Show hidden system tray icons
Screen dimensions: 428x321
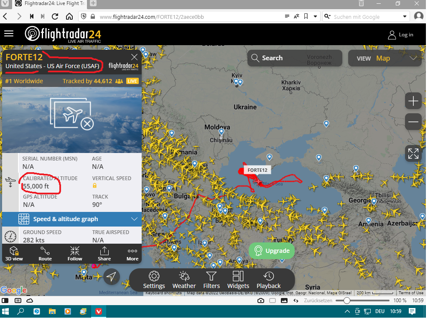point(347,311)
